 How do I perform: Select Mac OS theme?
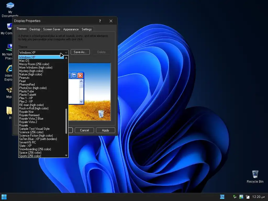[x=41, y=61]
